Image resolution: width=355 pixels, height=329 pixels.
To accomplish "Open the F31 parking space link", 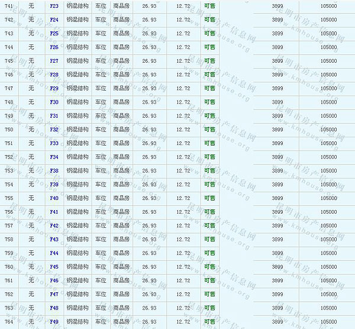I will (x=54, y=116).
